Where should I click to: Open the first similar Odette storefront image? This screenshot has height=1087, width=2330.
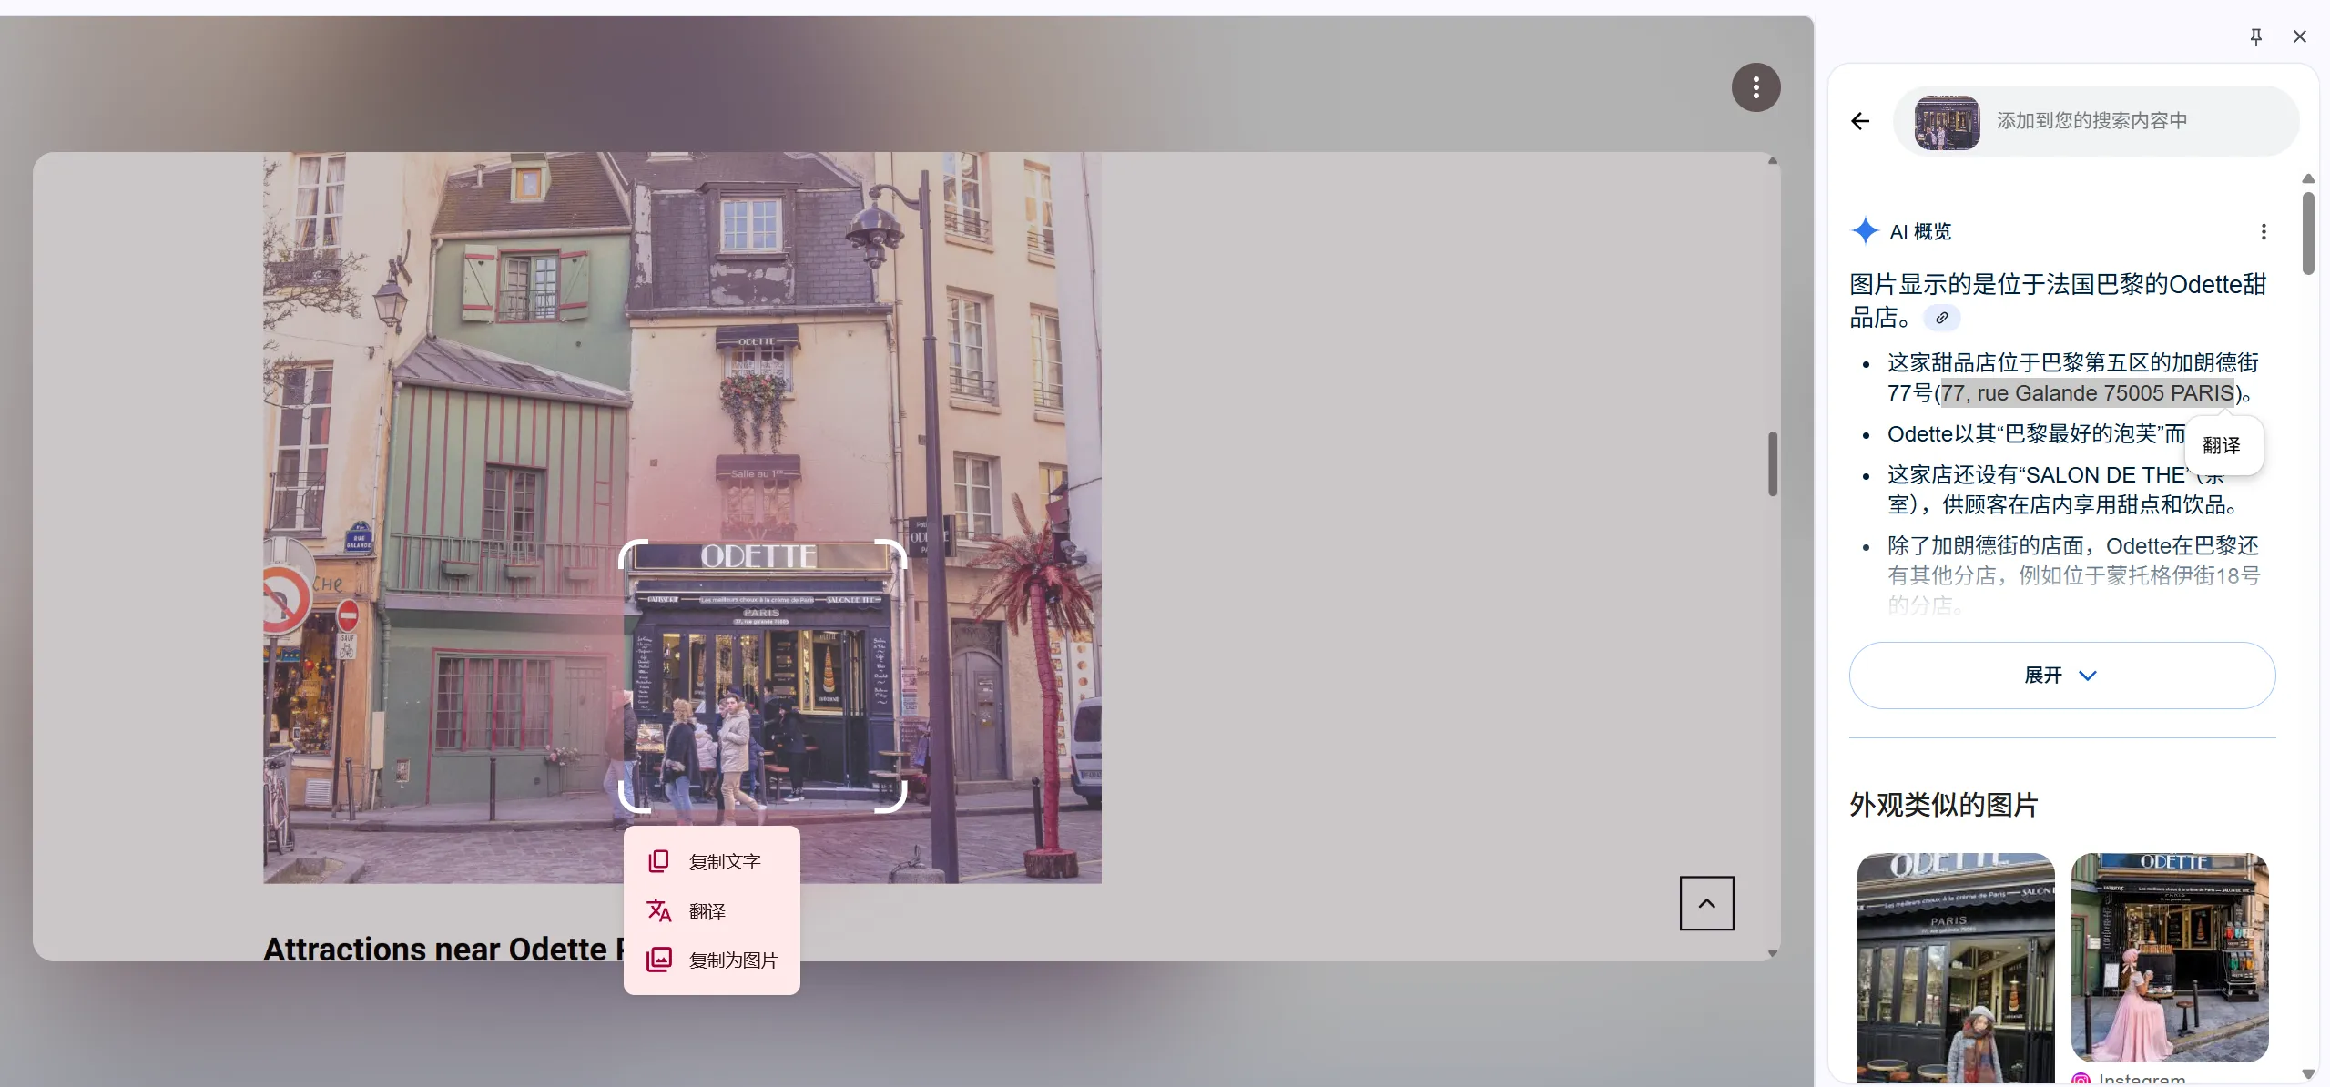[x=1955, y=967]
